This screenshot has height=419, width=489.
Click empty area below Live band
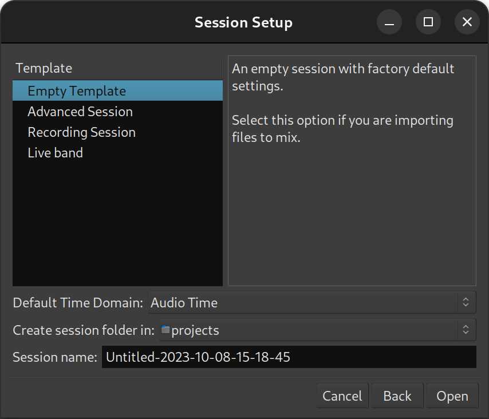pyautogui.click(x=117, y=224)
